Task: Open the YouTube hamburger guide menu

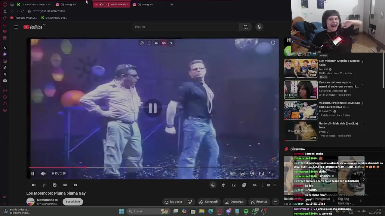Action: (x=16, y=27)
